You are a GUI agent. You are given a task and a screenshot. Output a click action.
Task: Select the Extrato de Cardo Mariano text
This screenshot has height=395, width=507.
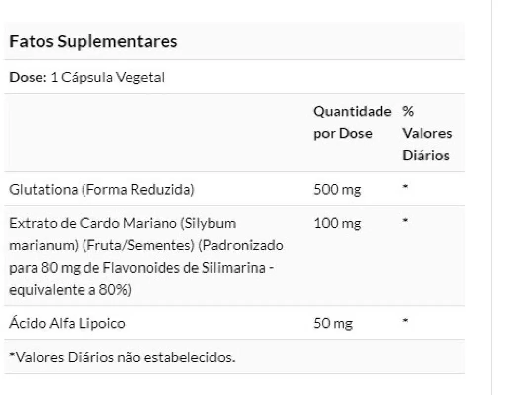(x=93, y=223)
